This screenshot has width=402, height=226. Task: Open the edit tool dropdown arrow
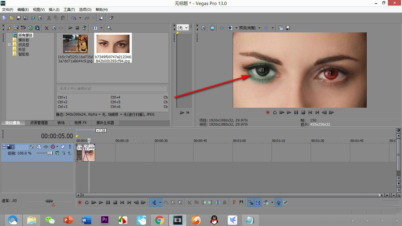pyautogui.click(x=160, y=203)
